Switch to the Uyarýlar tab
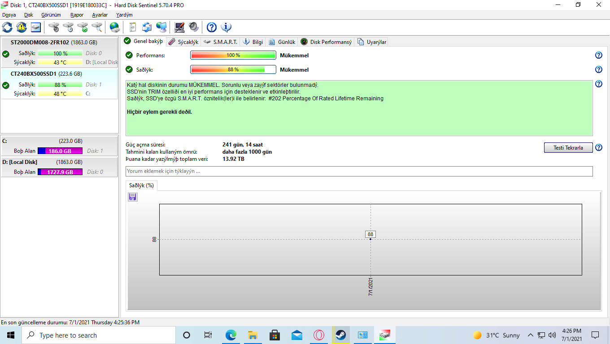 [372, 42]
